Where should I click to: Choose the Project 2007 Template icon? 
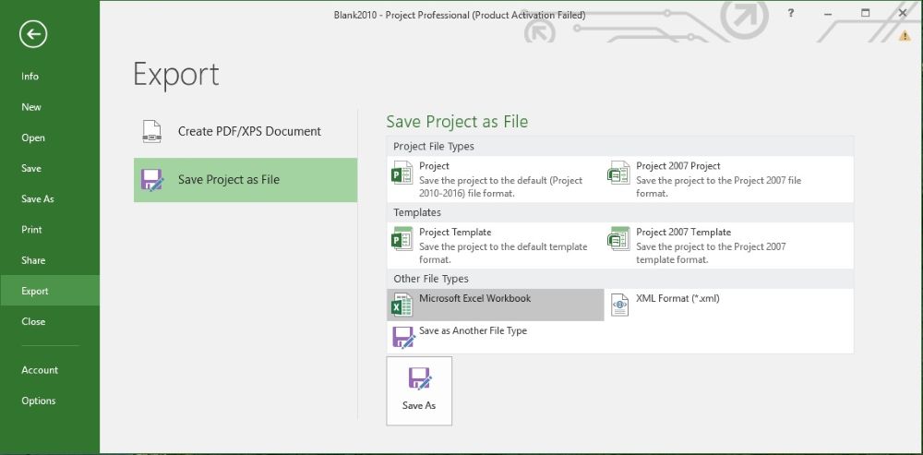pyautogui.click(x=618, y=239)
